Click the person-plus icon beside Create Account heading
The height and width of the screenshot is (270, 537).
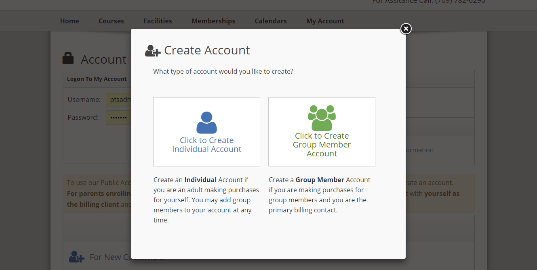(x=153, y=51)
